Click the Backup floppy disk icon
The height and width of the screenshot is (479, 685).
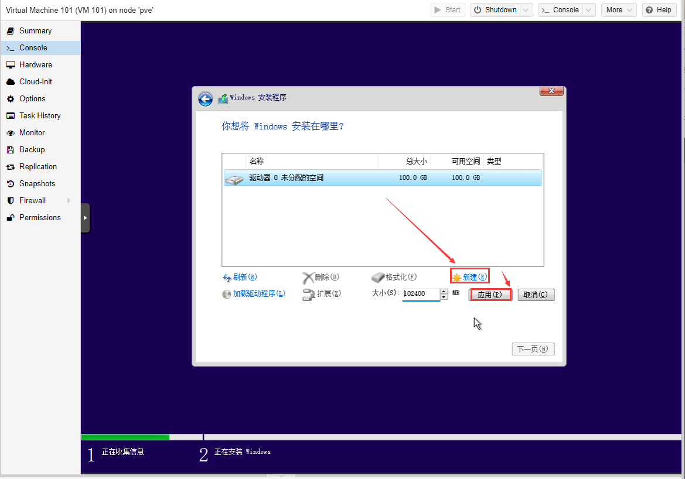pos(11,150)
